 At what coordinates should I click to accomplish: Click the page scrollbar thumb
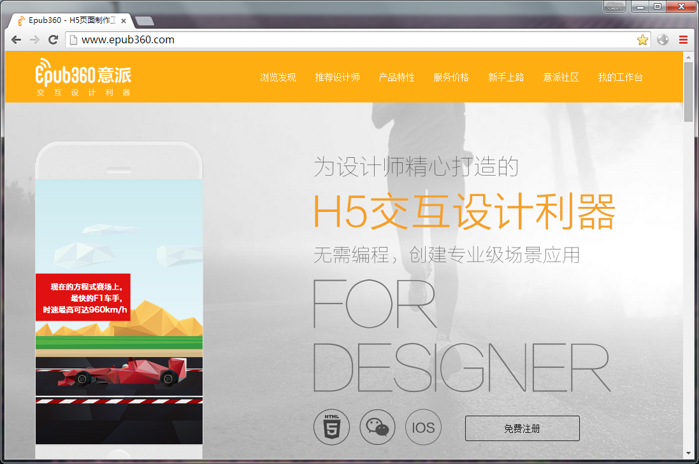pos(688,91)
